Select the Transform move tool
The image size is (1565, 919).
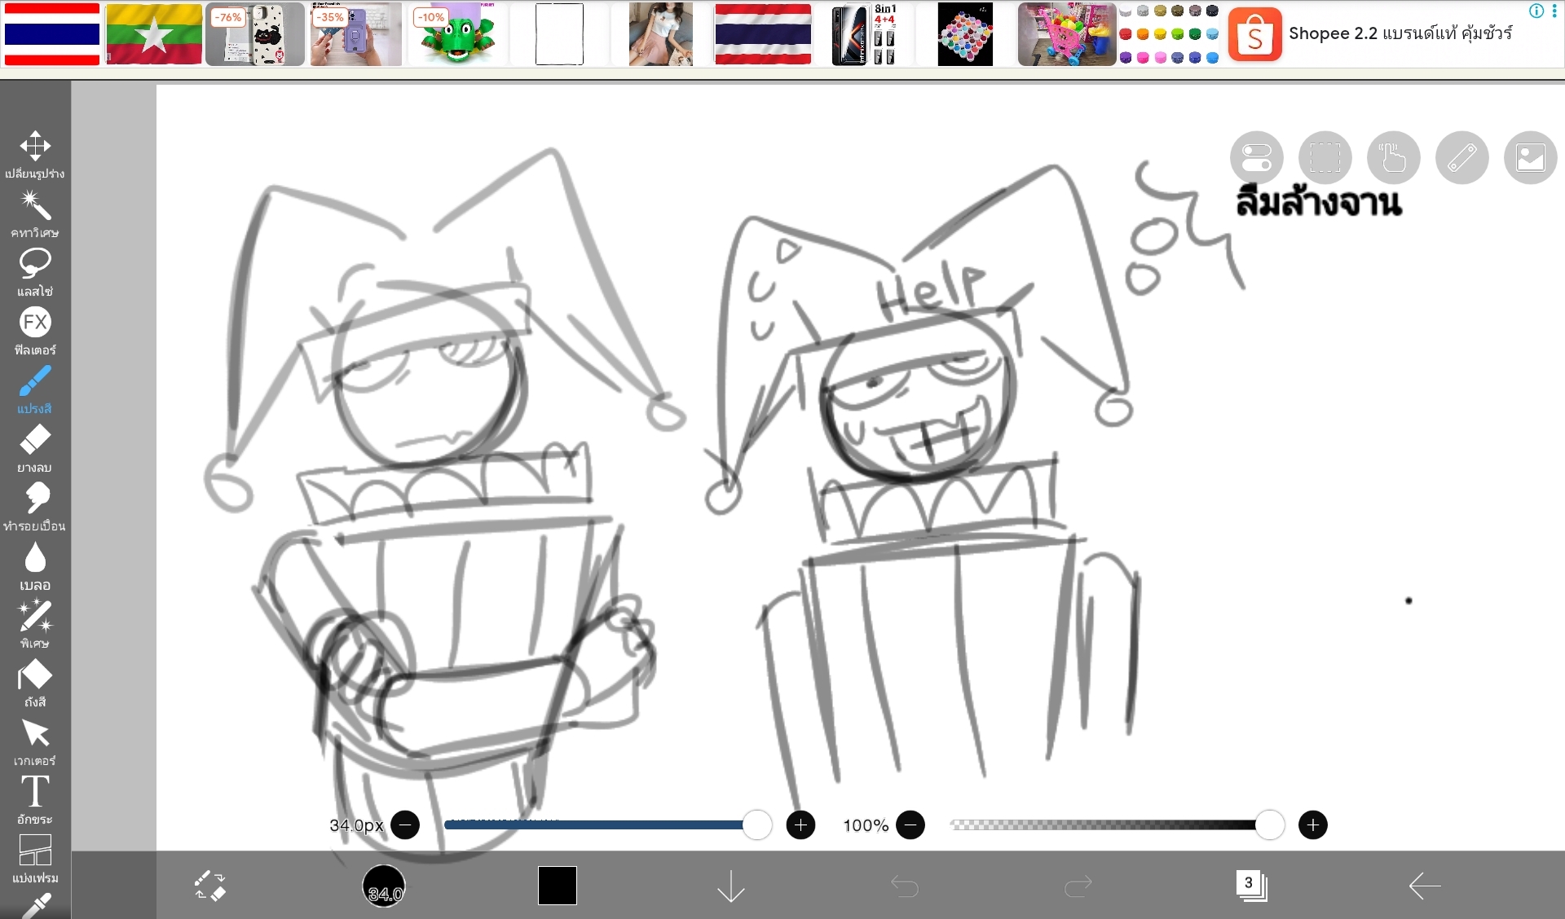35,147
